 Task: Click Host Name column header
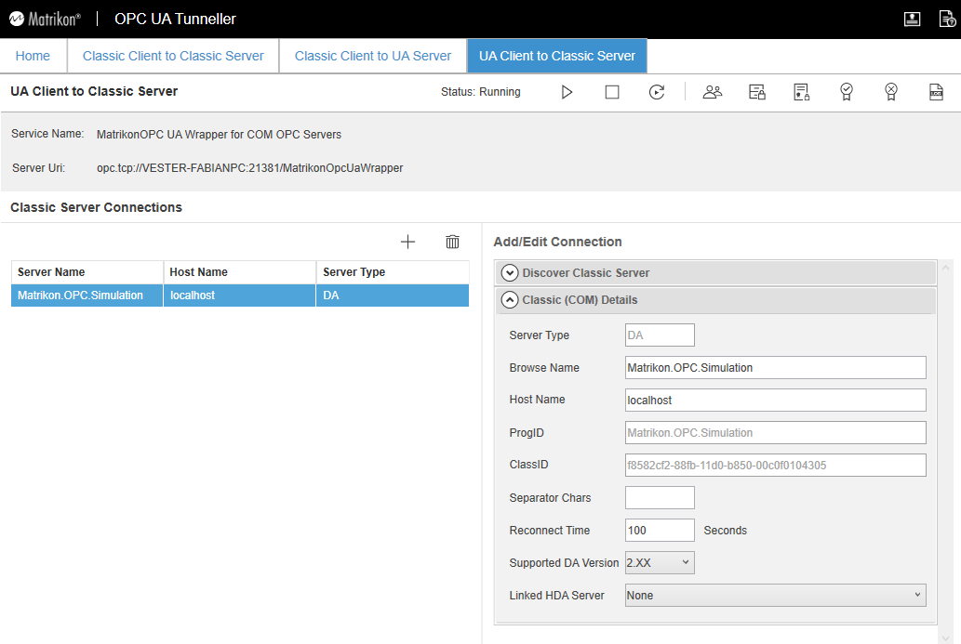tap(239, 271)
